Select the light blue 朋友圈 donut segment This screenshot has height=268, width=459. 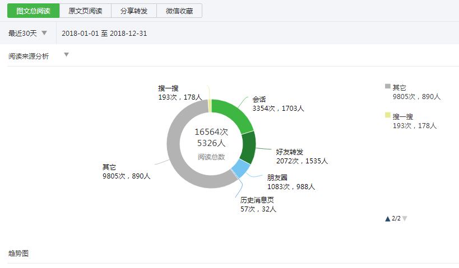241,168
